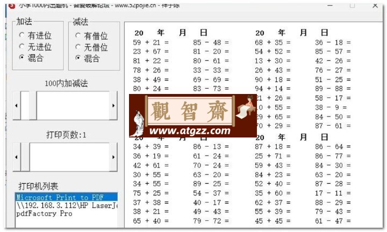This screenshot has height=232, width=387.
Task: Select the \\192.168.3.112\HP LaserJet printer
Action: click(x=67, y=205)
